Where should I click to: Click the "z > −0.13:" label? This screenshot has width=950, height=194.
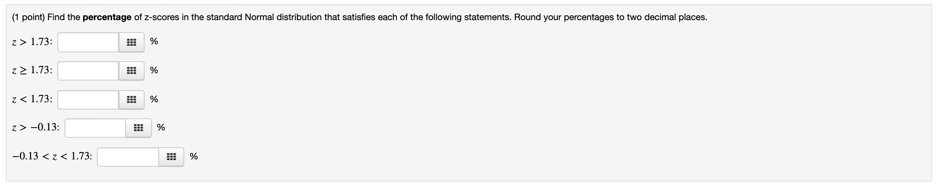click(x=36, y=128)
